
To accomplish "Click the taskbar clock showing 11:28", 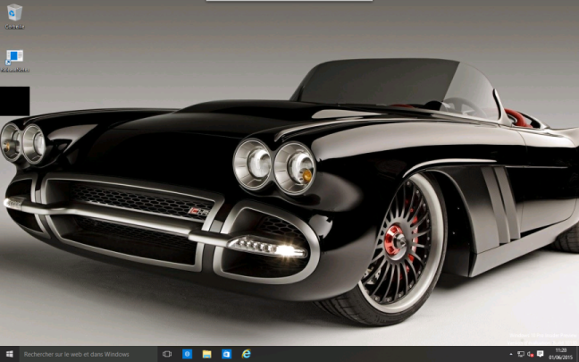I will click(x=561, y=350).
